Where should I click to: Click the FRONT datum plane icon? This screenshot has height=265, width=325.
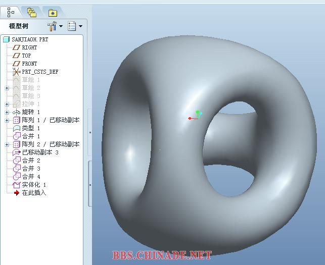(x=16, y=64)
